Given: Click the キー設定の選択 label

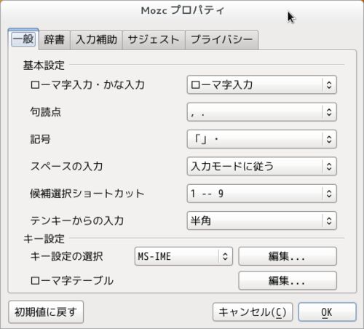Looking at the screenshot, I should click(66, 256).
